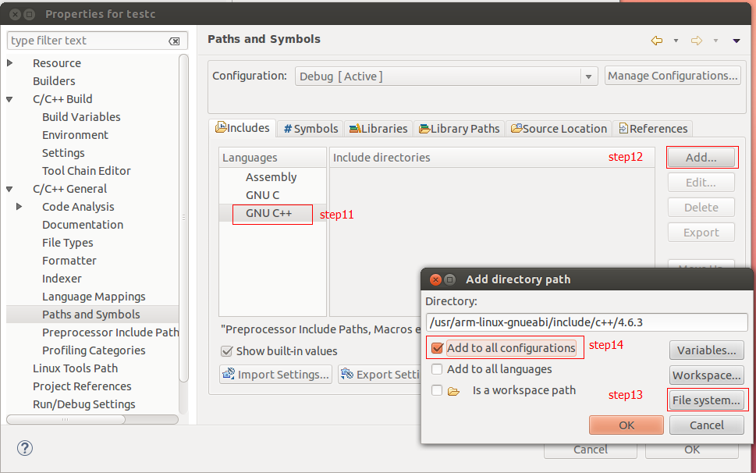Open the Library Paths tab

click(459, 129)
